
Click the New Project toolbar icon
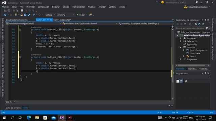[16, 15]
